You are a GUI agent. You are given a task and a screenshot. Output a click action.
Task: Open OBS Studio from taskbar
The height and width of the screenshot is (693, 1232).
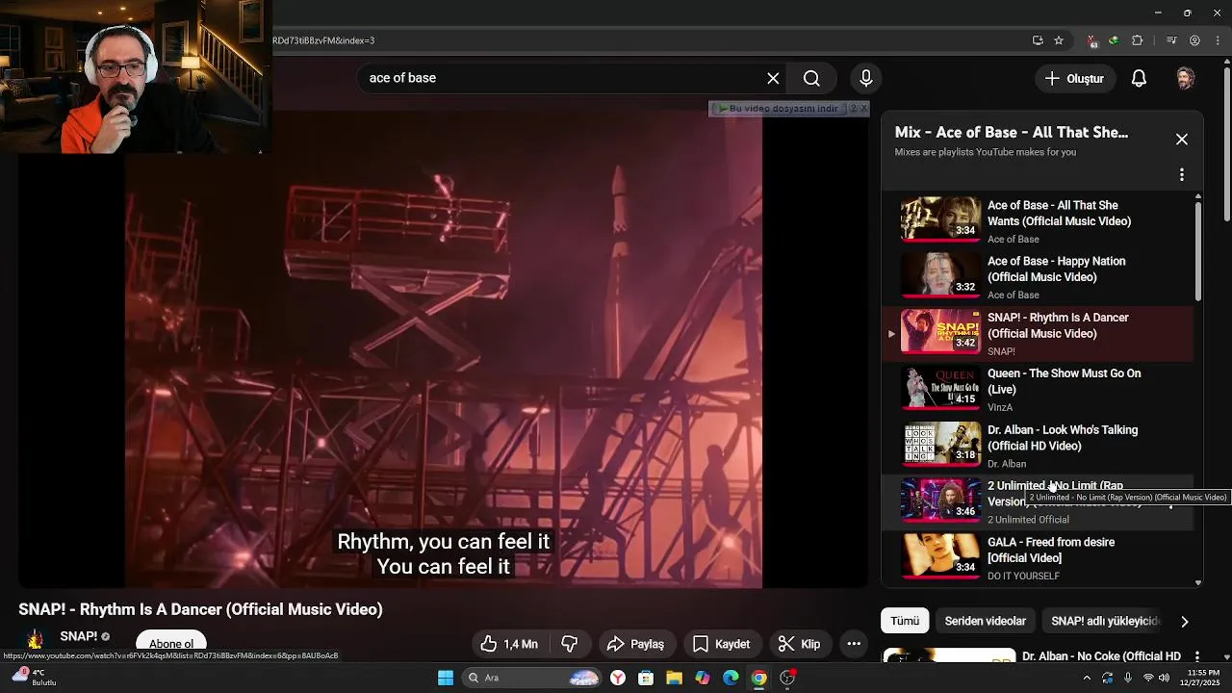click(x=787, y=678)
